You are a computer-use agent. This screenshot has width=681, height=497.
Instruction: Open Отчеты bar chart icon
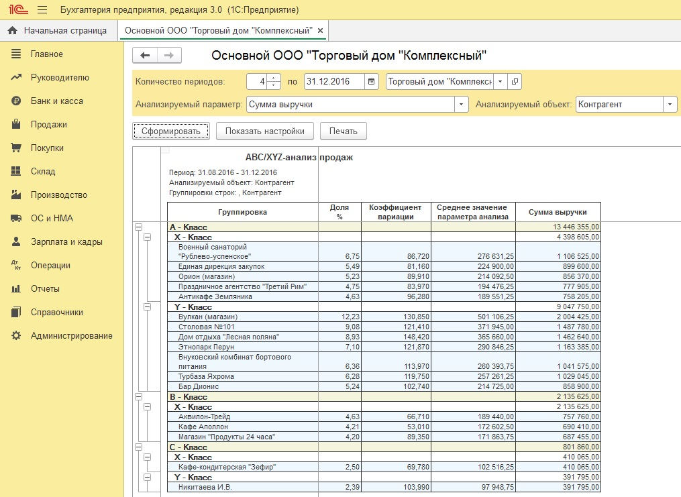point(16,288)
